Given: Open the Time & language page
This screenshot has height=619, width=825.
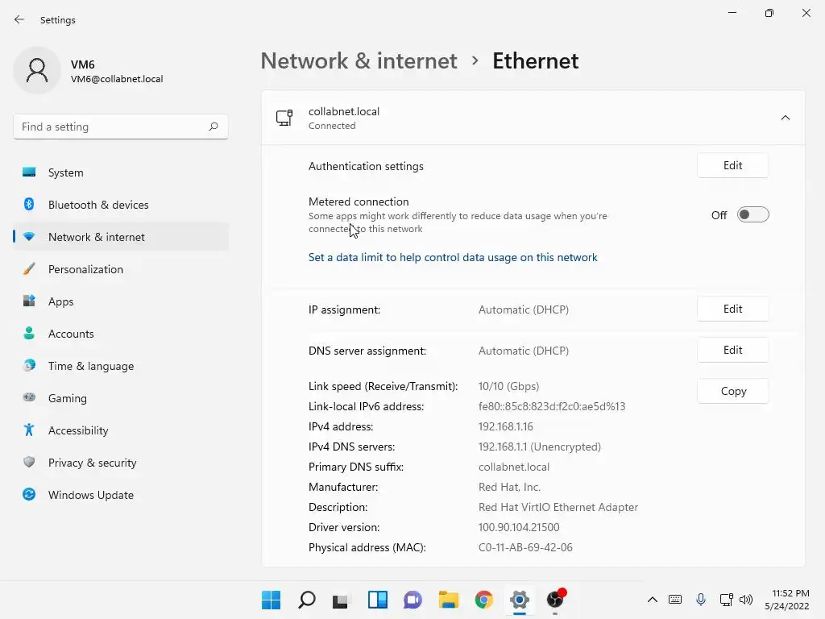Looking at the screenshot, I should (91, 366).
